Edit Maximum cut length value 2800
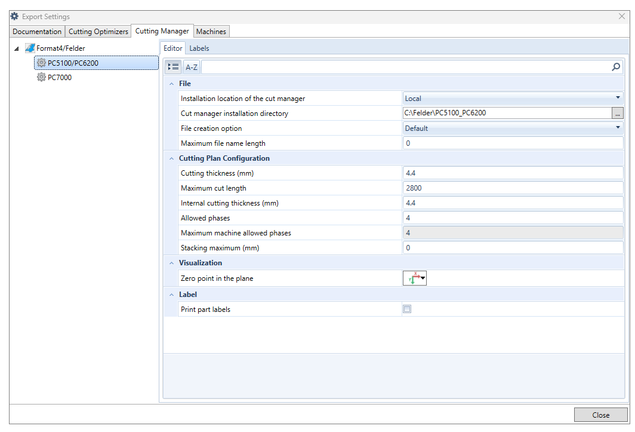The height and width of the screenshot is (432, 635). click(513, 188)
